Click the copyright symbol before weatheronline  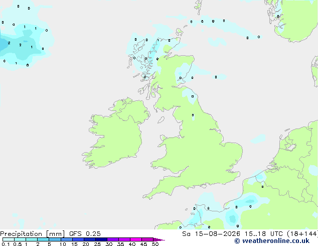click(x=237, y=241)
